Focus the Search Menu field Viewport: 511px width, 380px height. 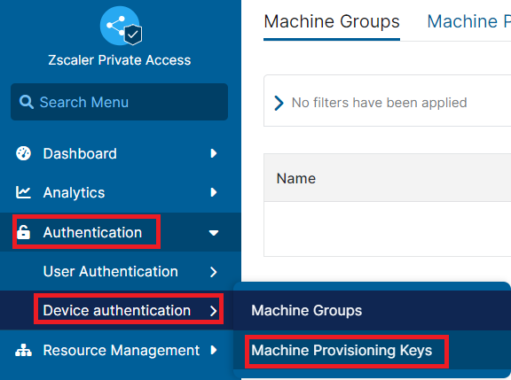[119, 102]
